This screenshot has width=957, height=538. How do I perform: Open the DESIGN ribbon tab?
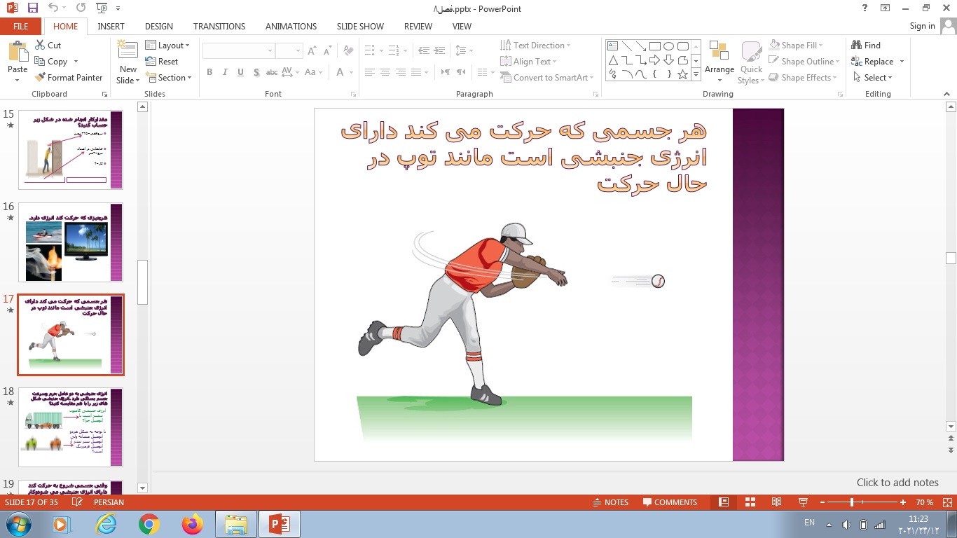click(159, 26)
